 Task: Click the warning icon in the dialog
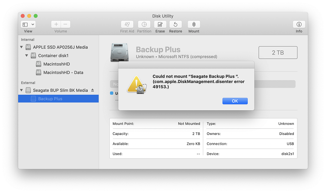pyautogui.click(x=137, y=85)
